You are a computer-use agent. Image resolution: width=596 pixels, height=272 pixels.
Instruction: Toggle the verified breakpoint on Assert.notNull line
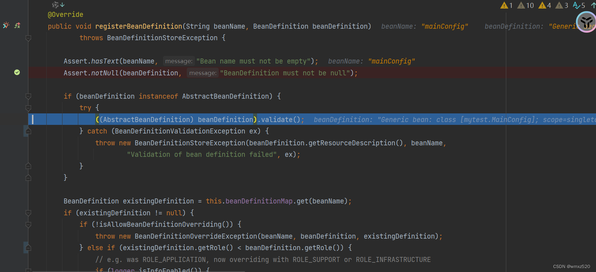(x=17, y=72)
